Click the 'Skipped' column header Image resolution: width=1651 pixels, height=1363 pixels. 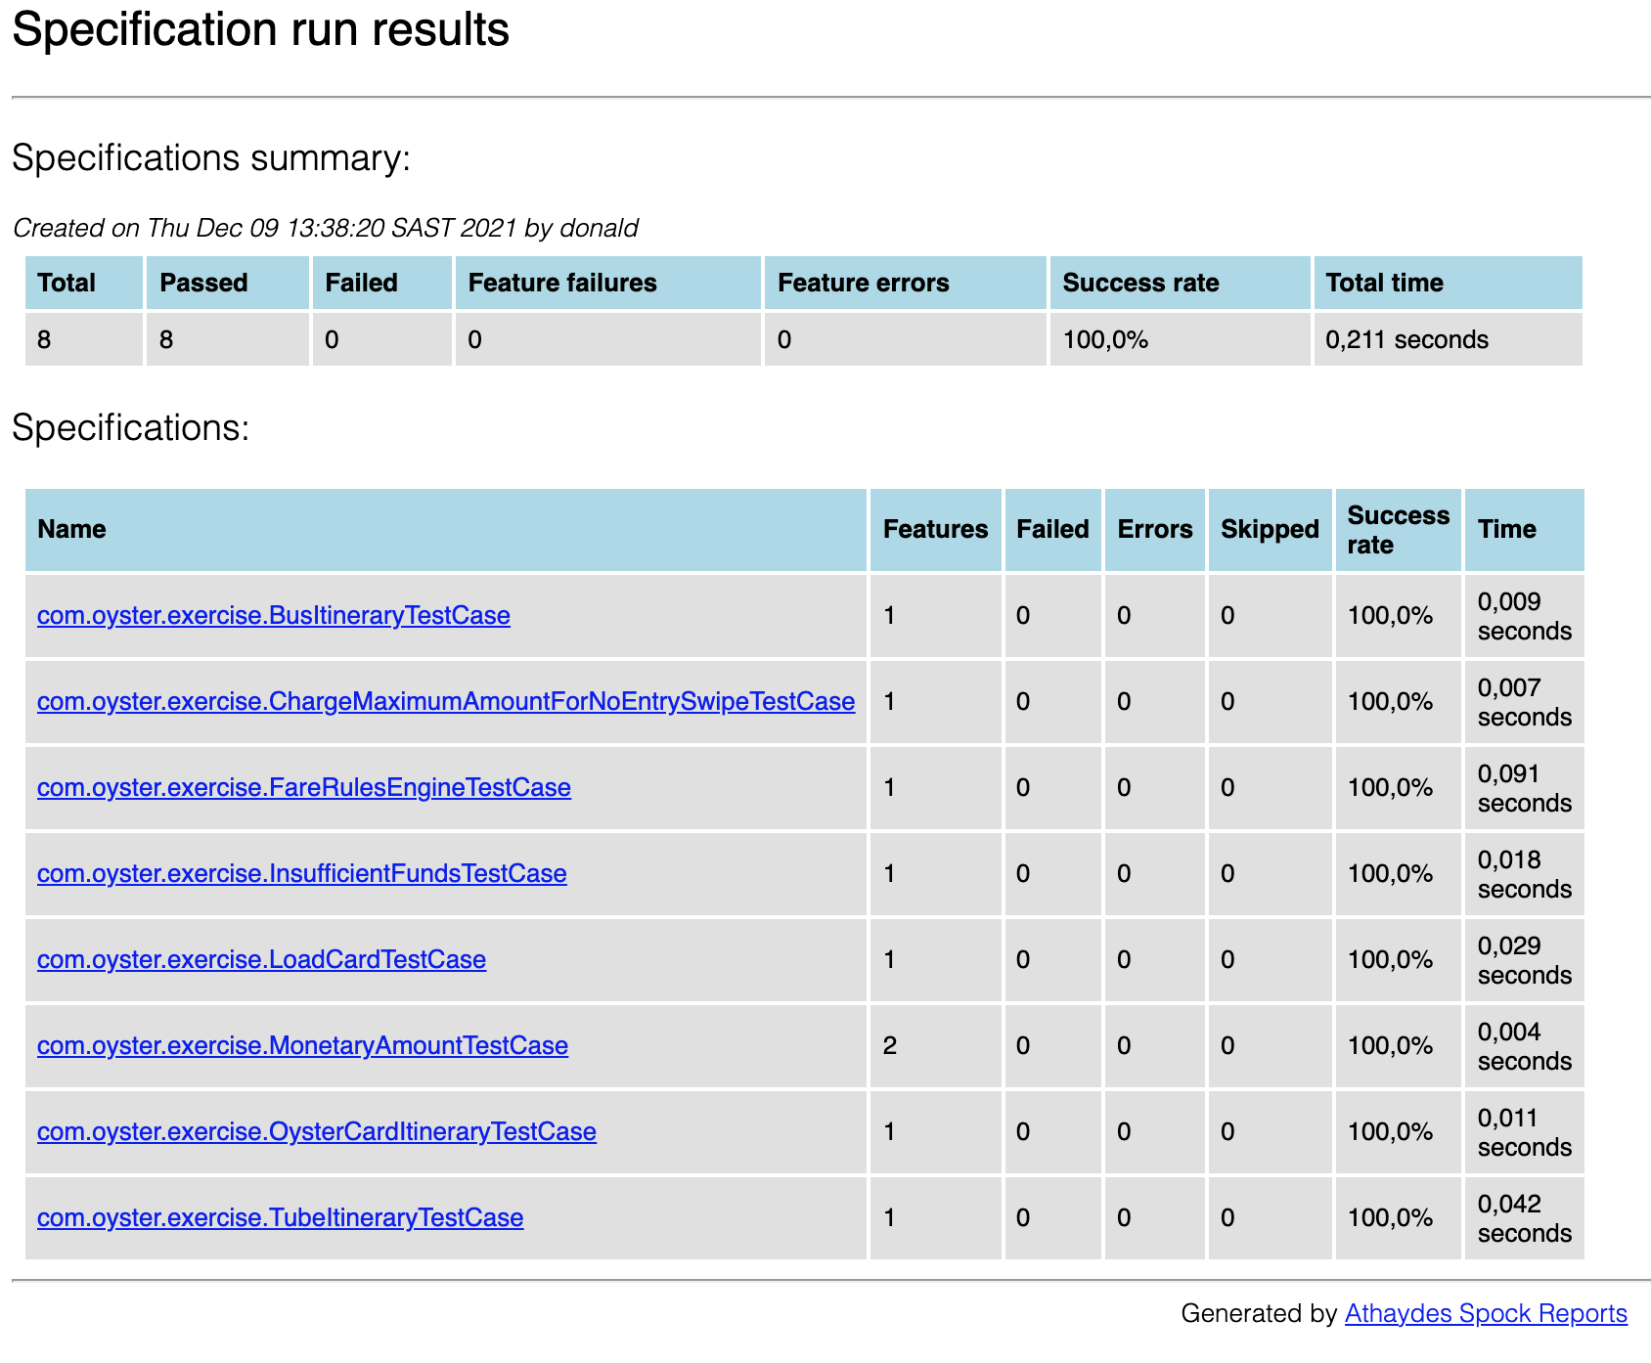(1270, 529)
